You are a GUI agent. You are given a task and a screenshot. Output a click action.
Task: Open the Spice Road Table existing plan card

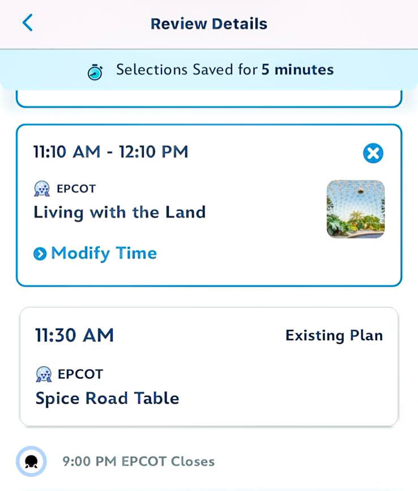[x=209, y=366]
